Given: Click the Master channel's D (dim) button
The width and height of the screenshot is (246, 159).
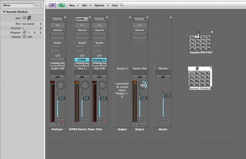Looking at the screenshot, I should click(168, 120).
